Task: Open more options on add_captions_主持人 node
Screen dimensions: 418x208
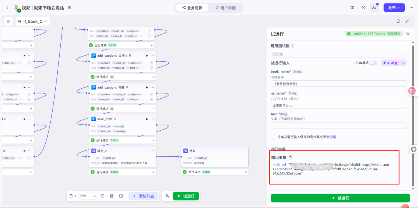Action: [152, 56]
